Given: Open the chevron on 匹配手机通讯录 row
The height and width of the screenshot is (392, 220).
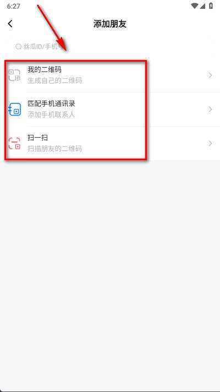Looking at the screenshot, I should 211,109.
